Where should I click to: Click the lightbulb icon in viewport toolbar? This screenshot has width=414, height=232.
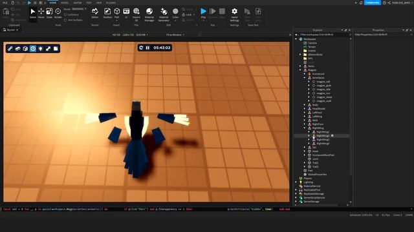(41, 49)
